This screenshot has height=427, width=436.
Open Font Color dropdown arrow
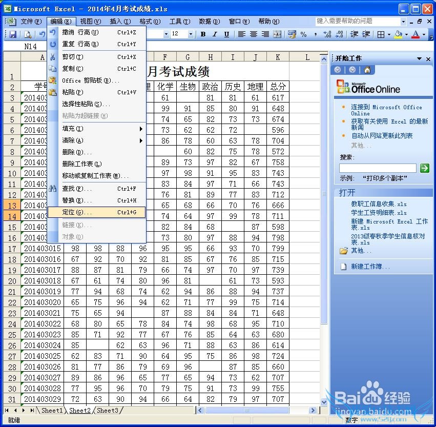coord(424,34)
